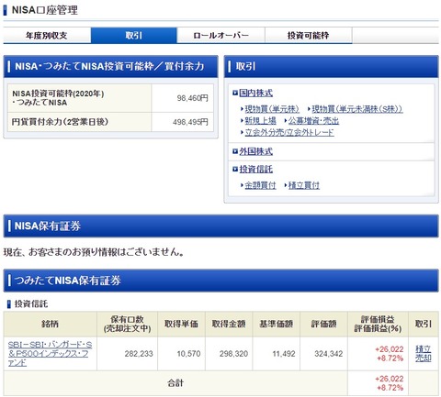Click the 498,495円 buying power value

190,122
